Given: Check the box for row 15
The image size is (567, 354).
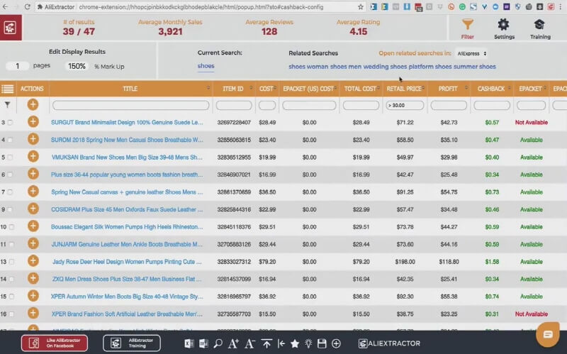Looking at the screenshot, I should point(11,297).
